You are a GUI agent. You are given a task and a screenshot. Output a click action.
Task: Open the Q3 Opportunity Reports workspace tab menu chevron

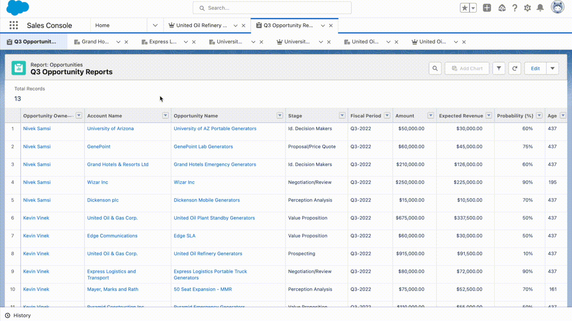coord(323,25)
